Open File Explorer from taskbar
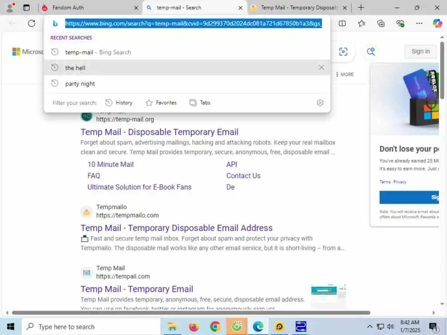The width and height of the screenshot is (447, 335). 172,327
